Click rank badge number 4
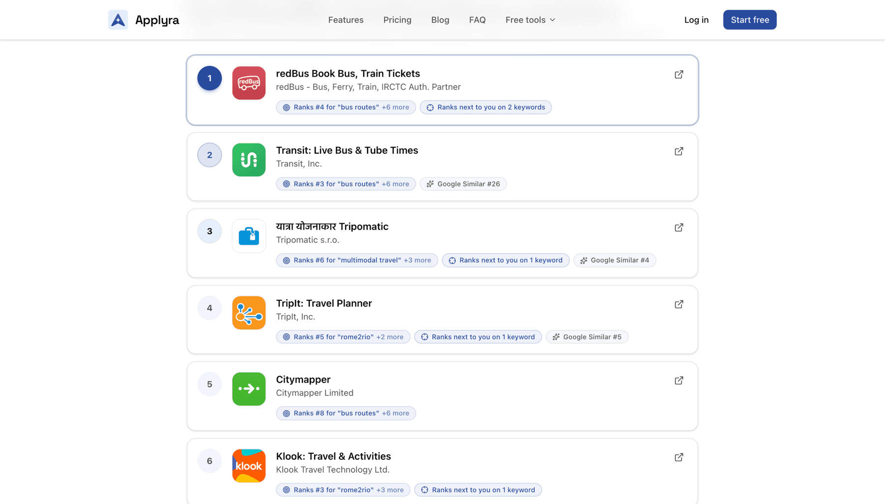This screenshot has height=504, width=885. 209,308
